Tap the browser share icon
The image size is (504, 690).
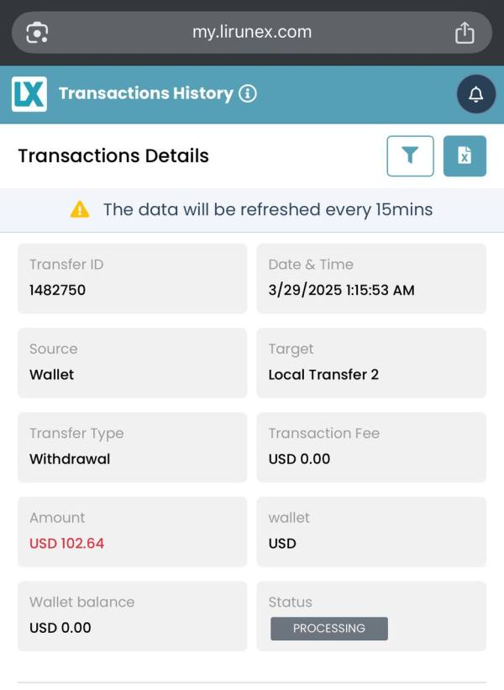(x=465, y=33)
